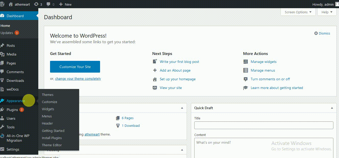Viewport: 339px width, 158px height.
Task: Collapse the Quick Draft panel
Action: pyautogui.click(x=332, y=108)
